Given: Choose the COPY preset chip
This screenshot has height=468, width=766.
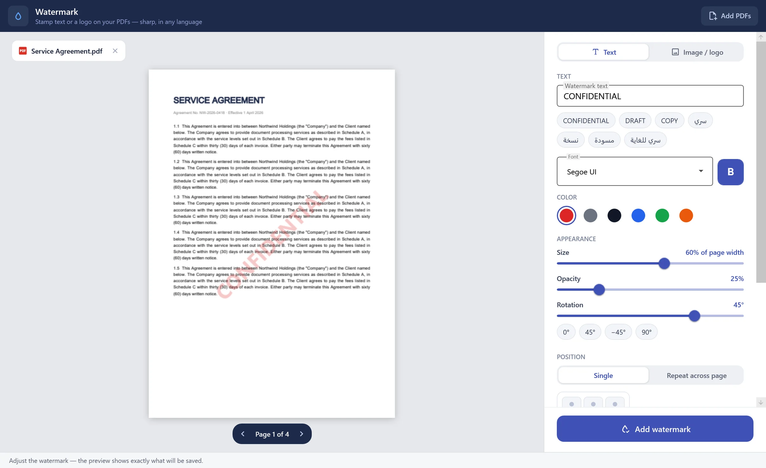Looking at the screenshot, I should [669, 121].
